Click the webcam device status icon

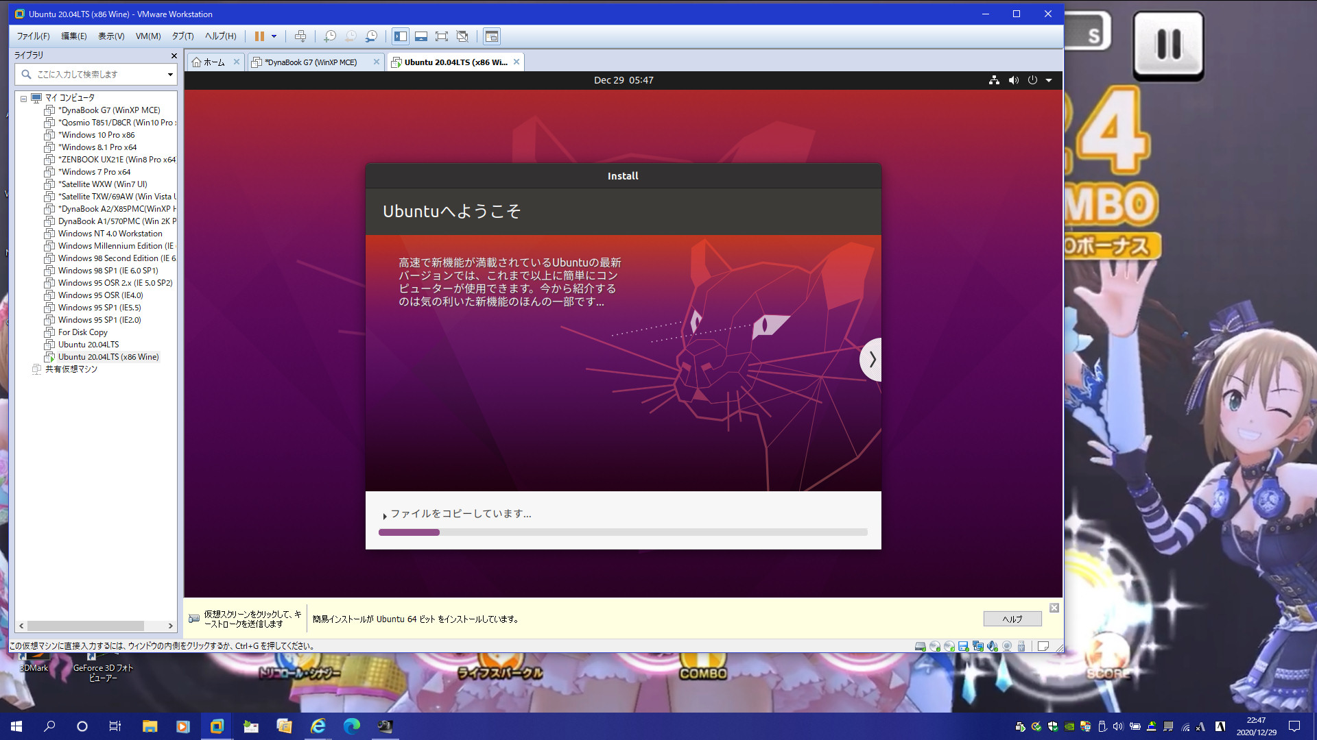[x=1007, y=646]
